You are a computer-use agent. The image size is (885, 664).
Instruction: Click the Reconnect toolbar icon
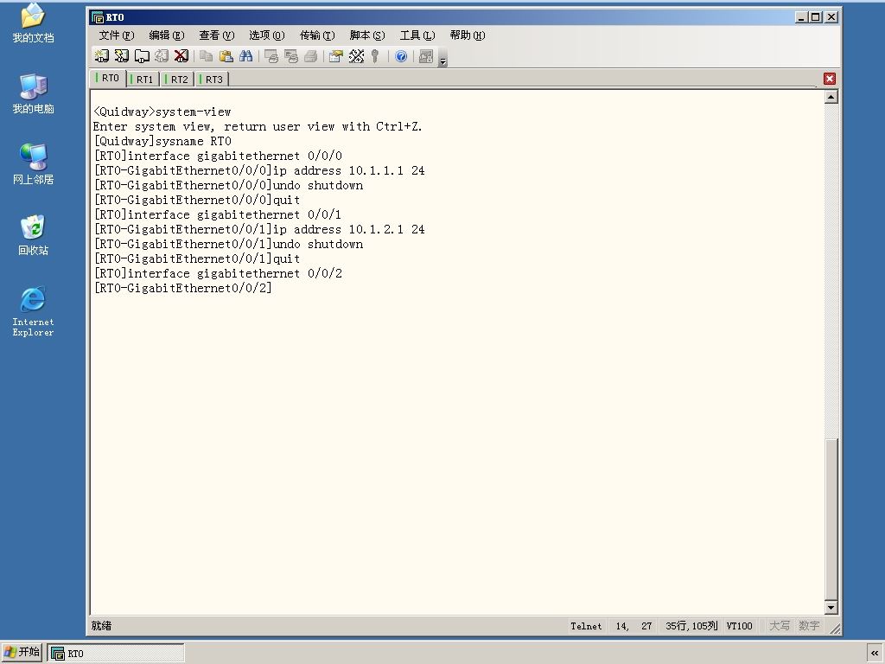[162, 56]
